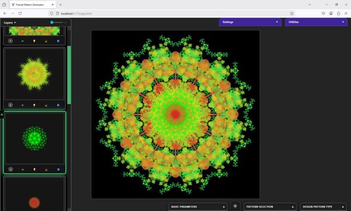Toggle lightbulb icon of layer 2
Viewport: 351px width, 211px height.
point(34,105)
